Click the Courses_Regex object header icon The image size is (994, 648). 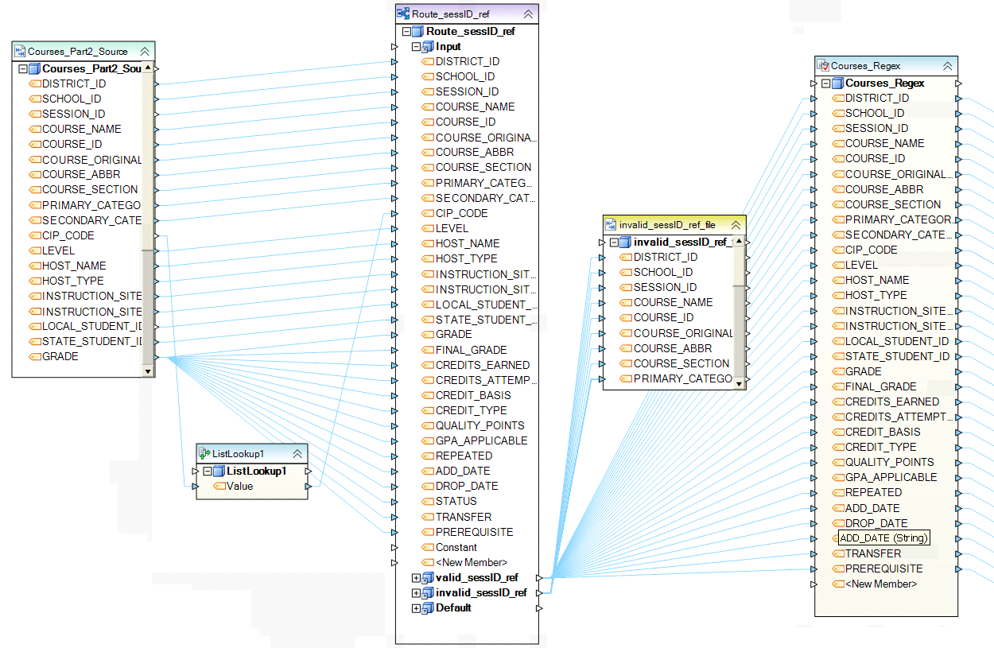823,67
